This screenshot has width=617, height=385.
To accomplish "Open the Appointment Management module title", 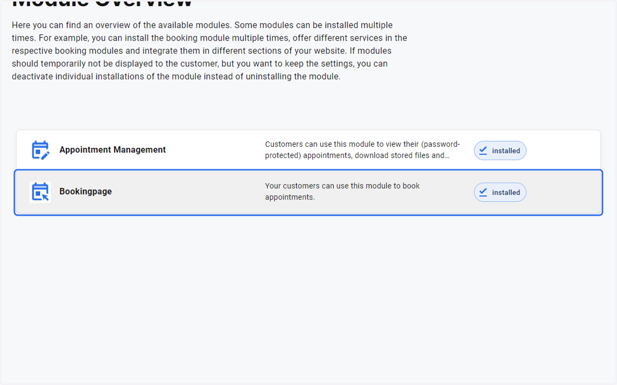I will coord(113,150).
